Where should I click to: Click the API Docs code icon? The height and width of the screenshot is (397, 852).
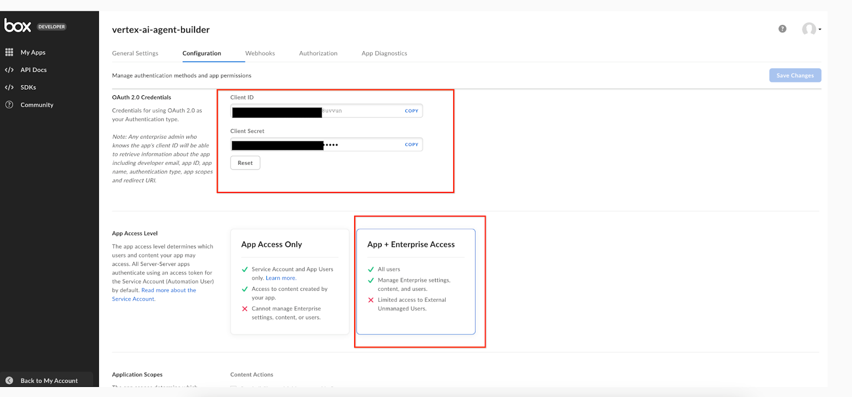click(x=9, y=70)
